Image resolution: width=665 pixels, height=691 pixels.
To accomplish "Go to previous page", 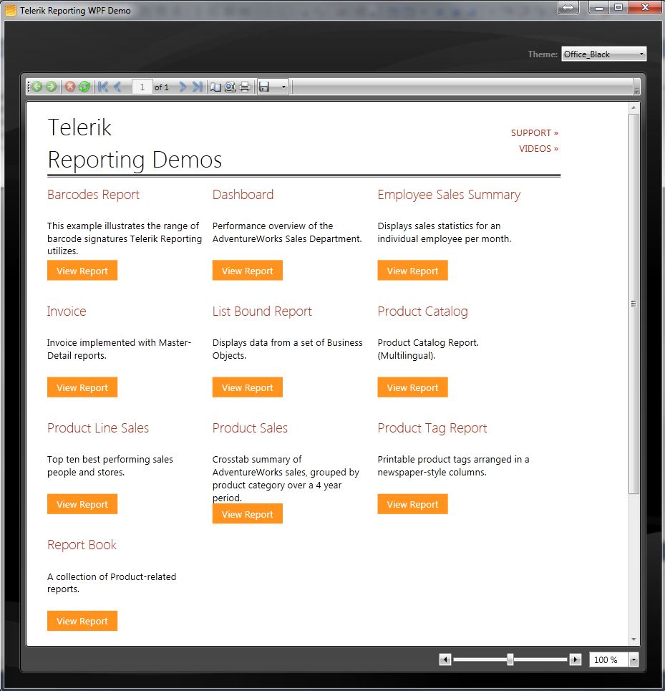I will (117, 87).
